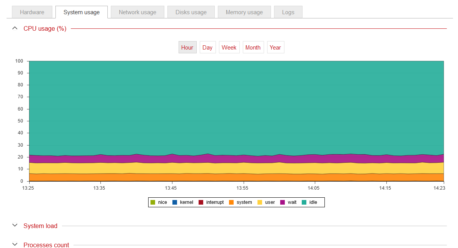The width and height of the screenshot is (458, 248).
Task: Toggle the interrupt series red swatch
Action: point(201,202)
